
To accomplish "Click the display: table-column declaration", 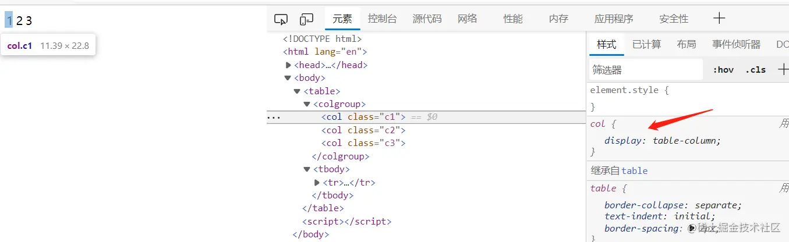I will coord(663,140).
